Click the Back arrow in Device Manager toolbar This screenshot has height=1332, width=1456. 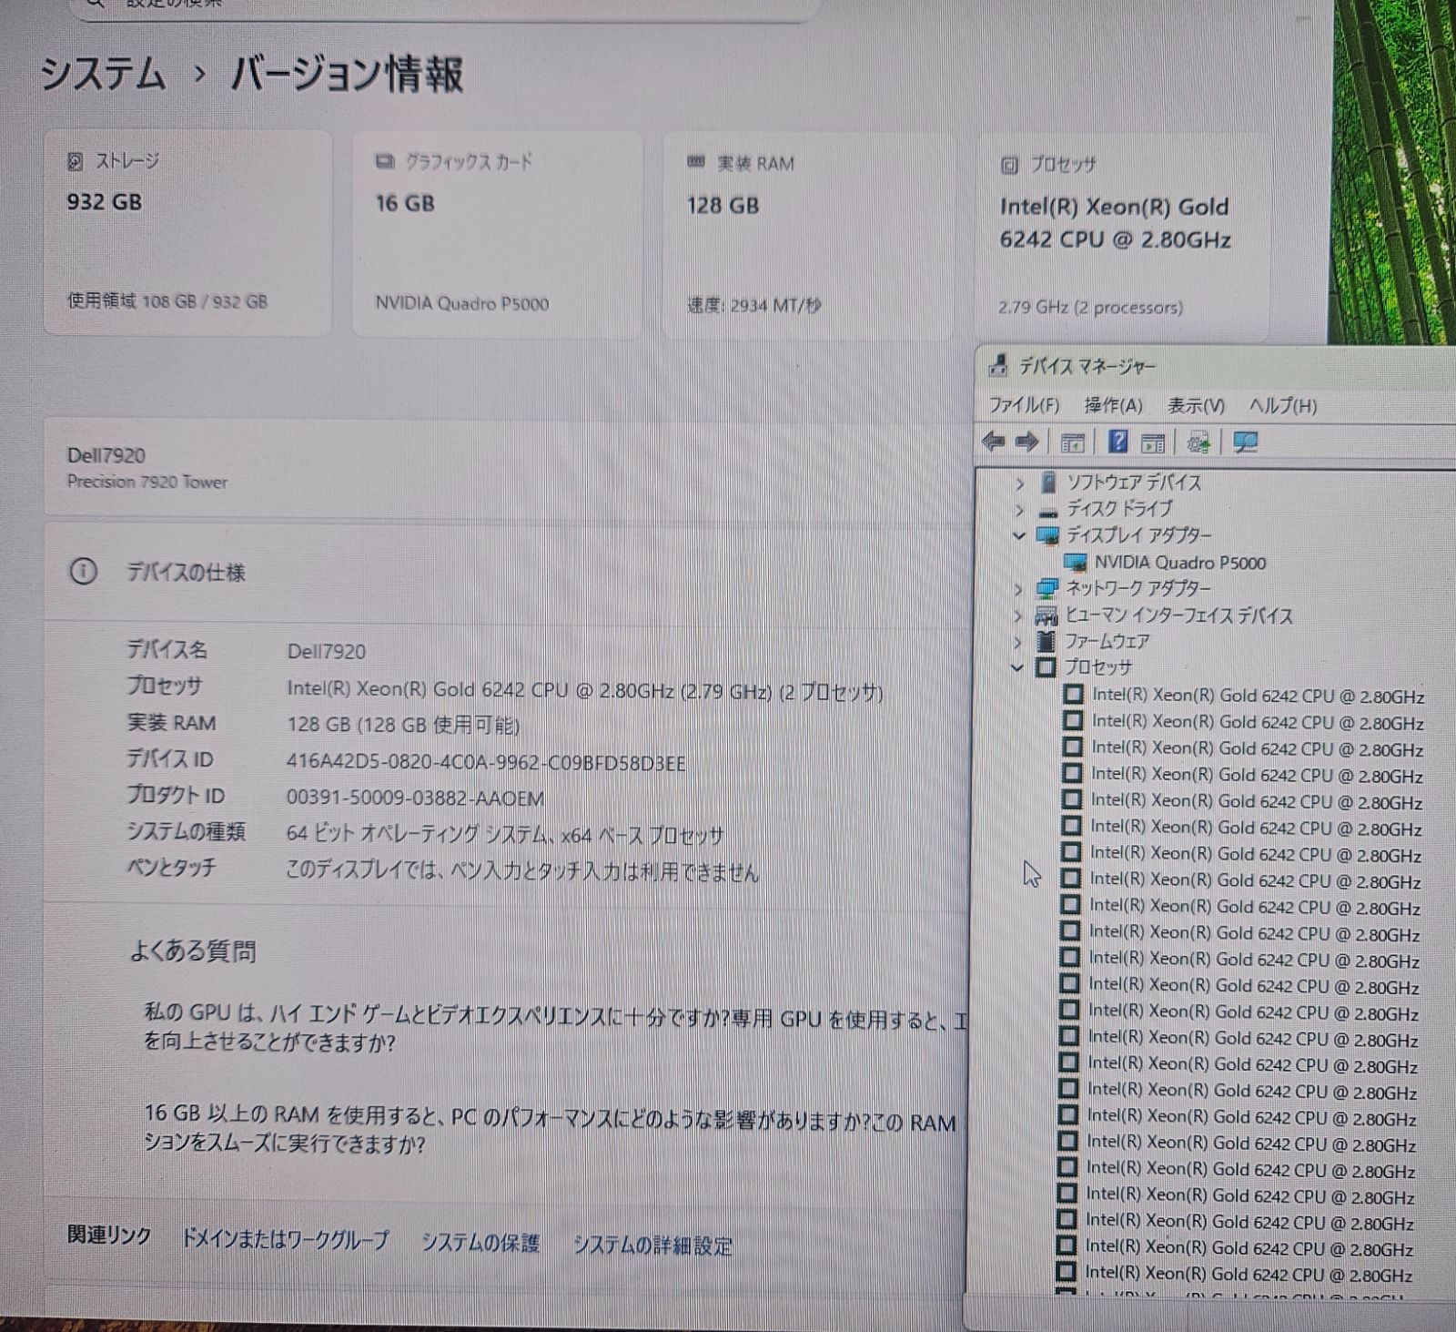coord(993,442)
